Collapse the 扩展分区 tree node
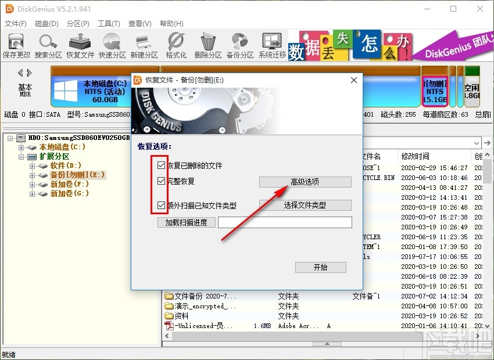 click(x=21, y=157)
